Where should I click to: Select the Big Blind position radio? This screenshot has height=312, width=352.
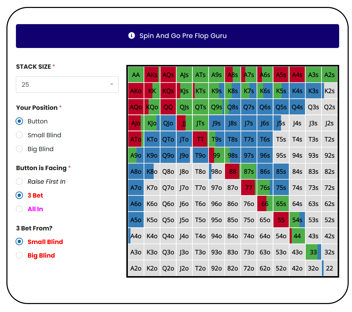(x=19, y=149)
